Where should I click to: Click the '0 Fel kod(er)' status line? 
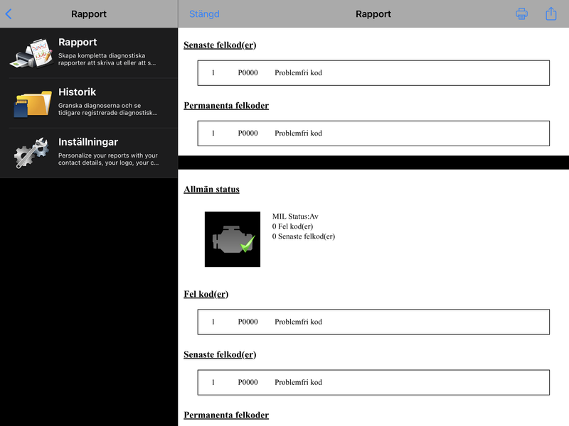click(292, 226)
